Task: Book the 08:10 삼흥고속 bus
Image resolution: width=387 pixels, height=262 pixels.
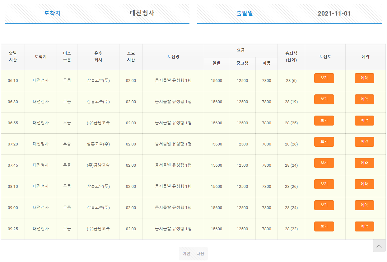Action: tap(364, 184)
